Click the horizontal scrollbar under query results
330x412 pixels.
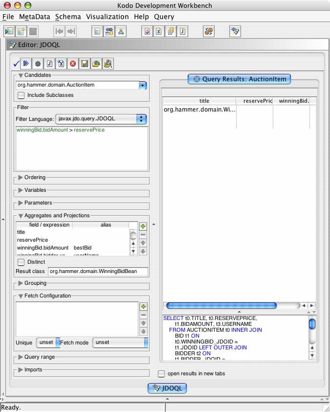[x=221, y=306]
